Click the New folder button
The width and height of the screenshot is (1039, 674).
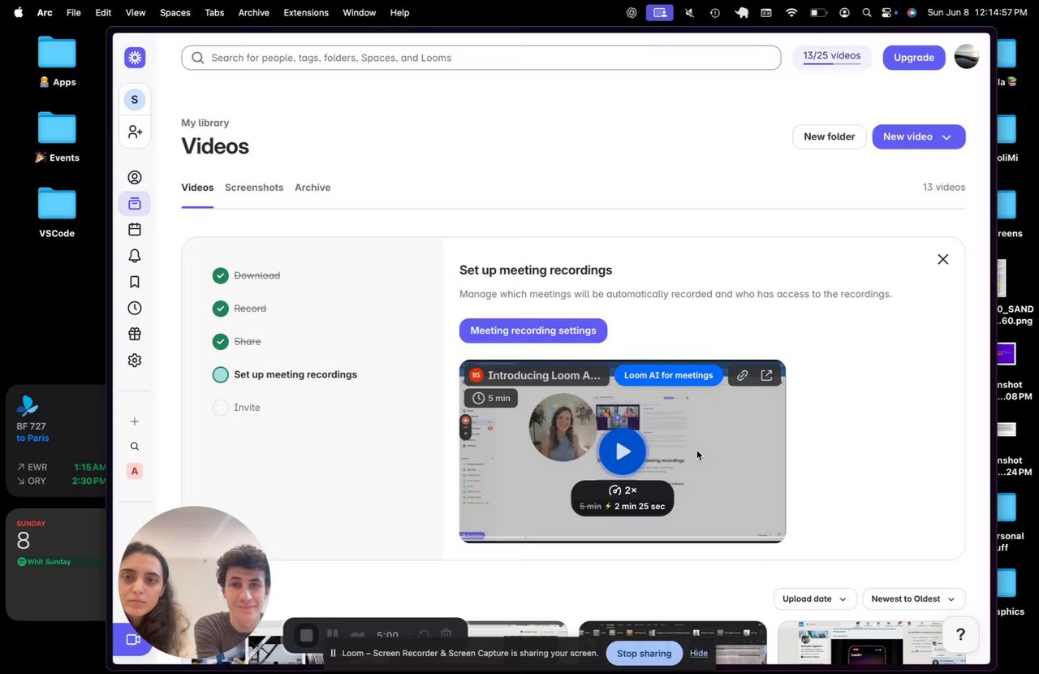pyautogui.click(x=830, y=136)
